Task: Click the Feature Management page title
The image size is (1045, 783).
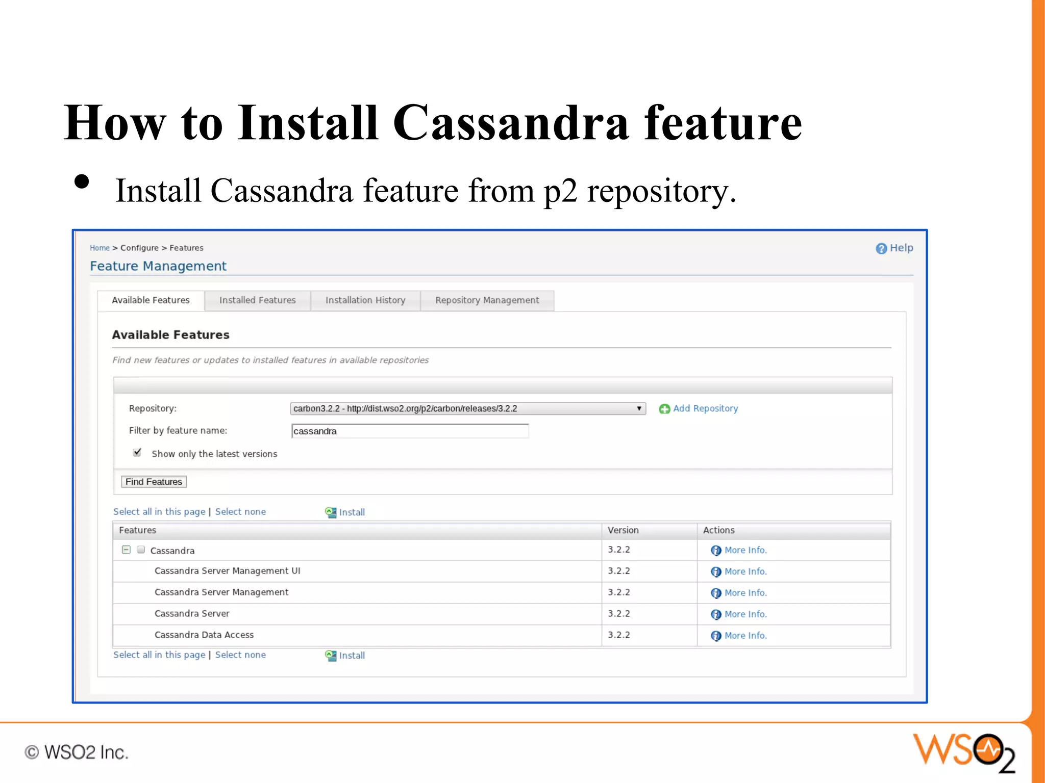Action: [x=158, y=266]
